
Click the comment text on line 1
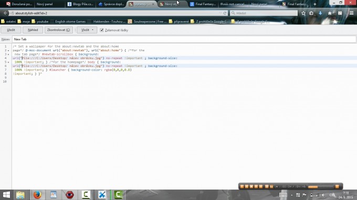(x=66, y=46)
